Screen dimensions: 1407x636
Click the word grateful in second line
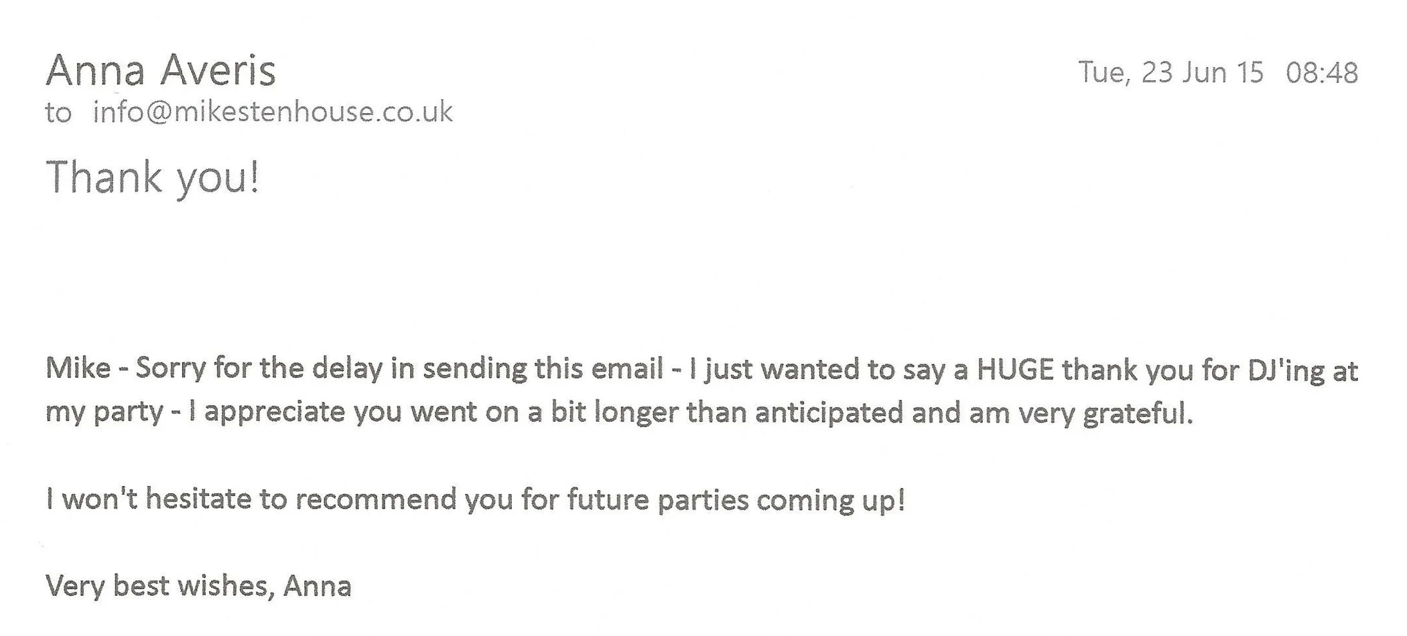[1138, 414]
